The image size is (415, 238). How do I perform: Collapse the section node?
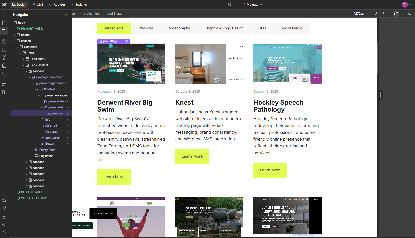(15, 41)
